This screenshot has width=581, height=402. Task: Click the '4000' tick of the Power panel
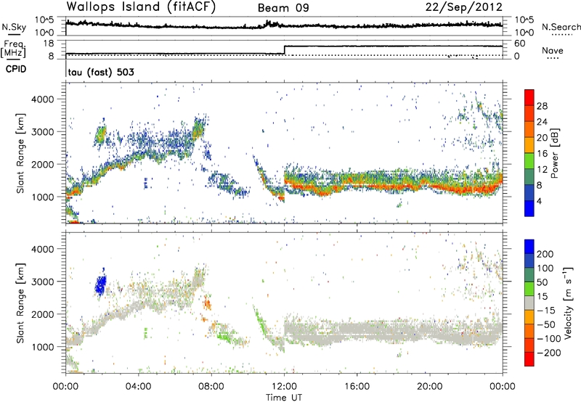coord(42,99)
